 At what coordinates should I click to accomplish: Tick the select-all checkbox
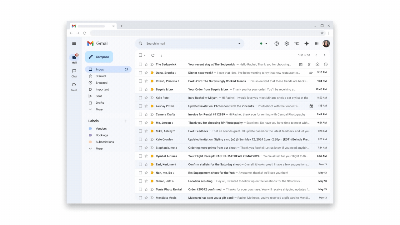[x=140, y=55]
